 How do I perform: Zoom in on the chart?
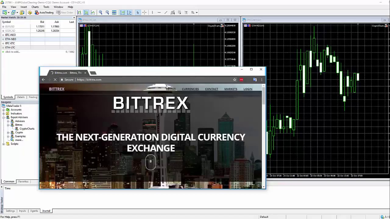pyautogui.click(x=101, y=12)
